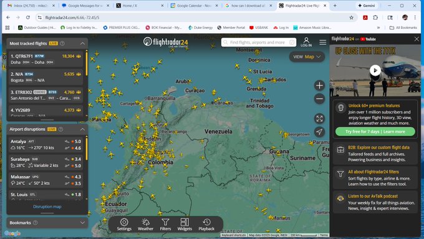Click the LOG IN user icon

tap(306, 42)
